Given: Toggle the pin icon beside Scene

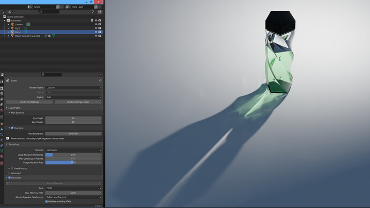Looking at the screenshot, I should (x=100, y=80).
